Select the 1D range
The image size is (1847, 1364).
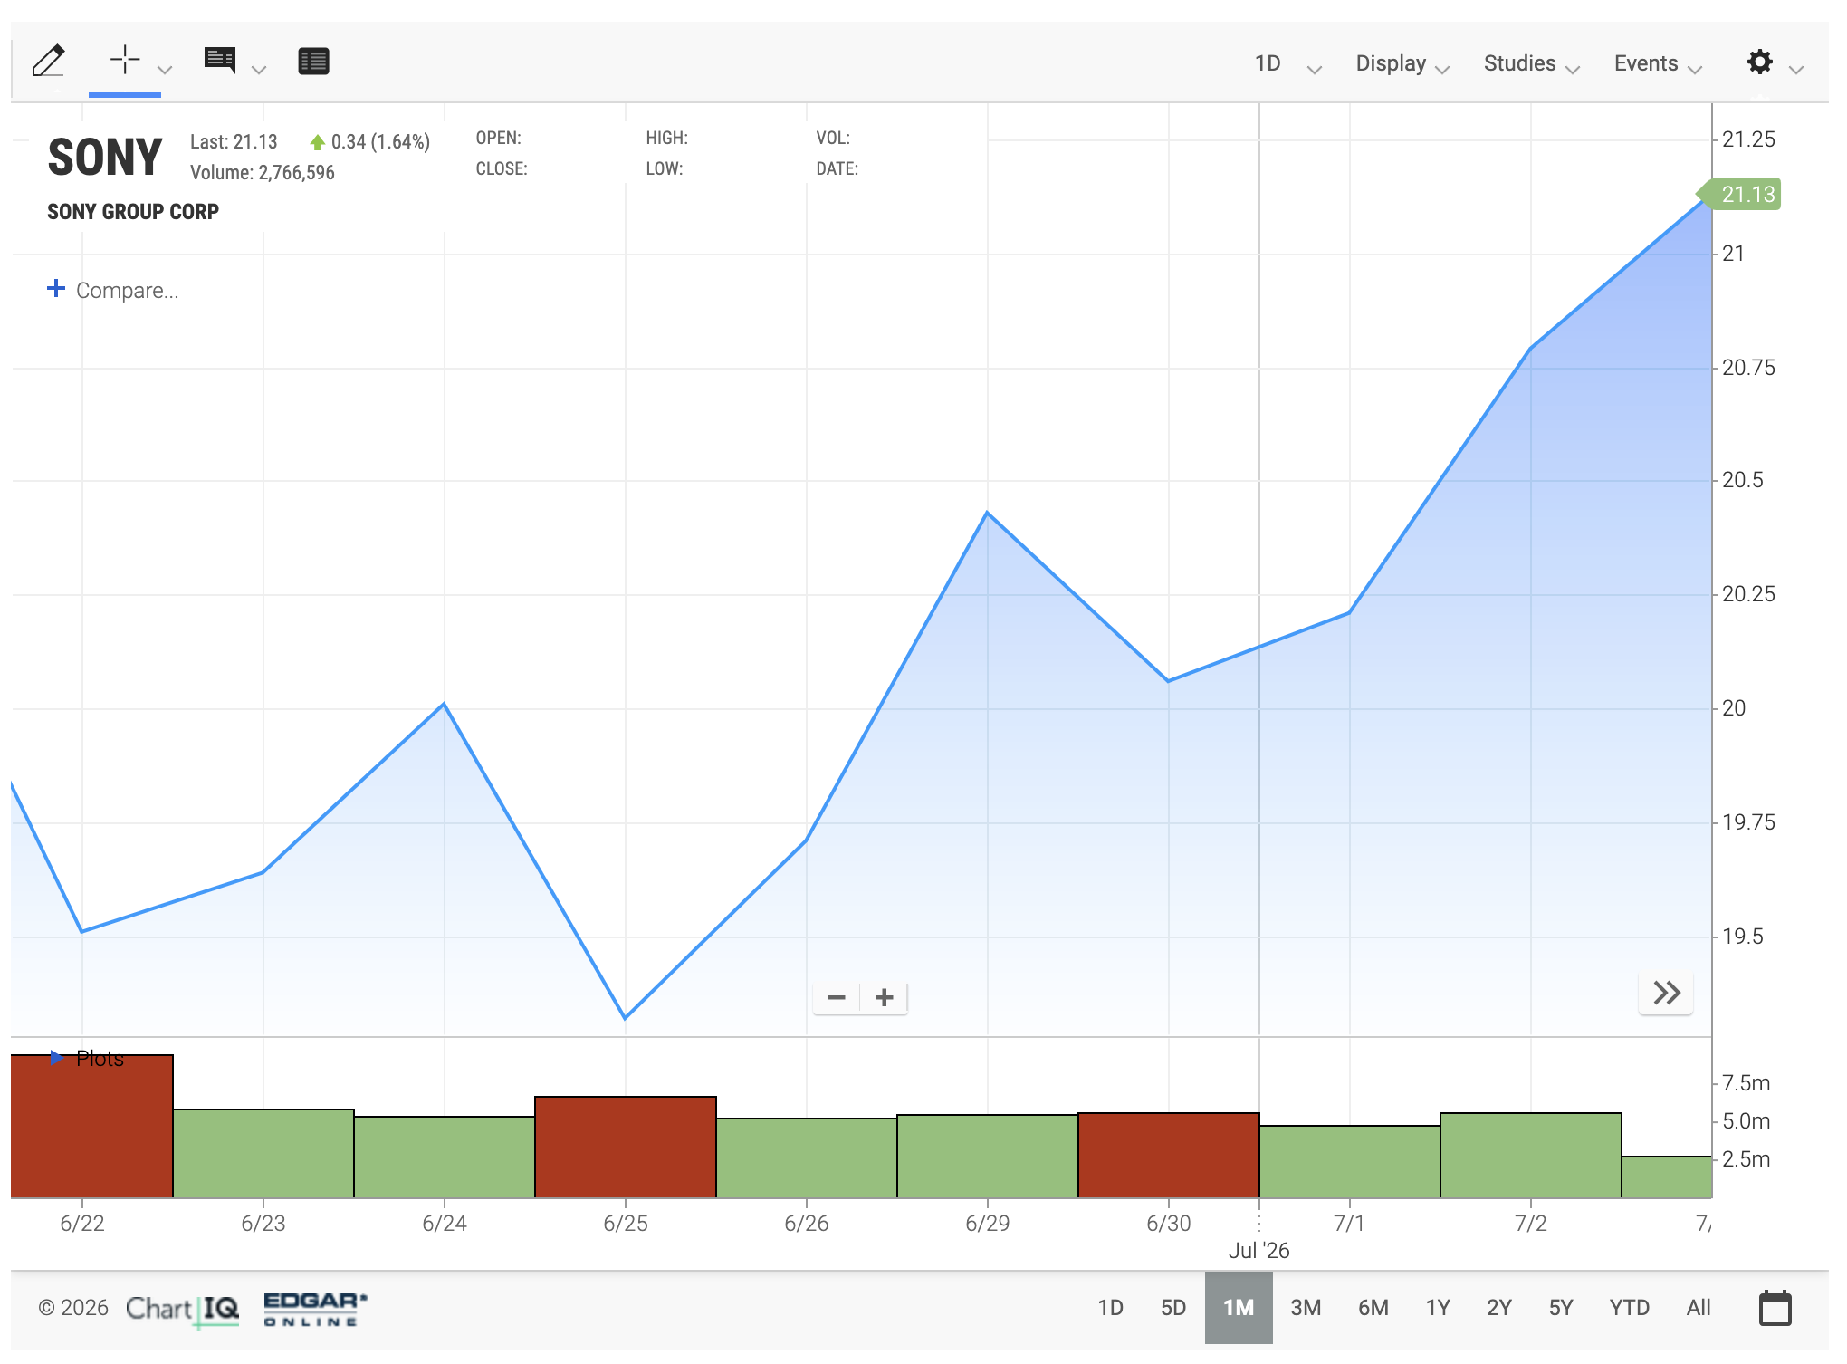[1110, 1307]
